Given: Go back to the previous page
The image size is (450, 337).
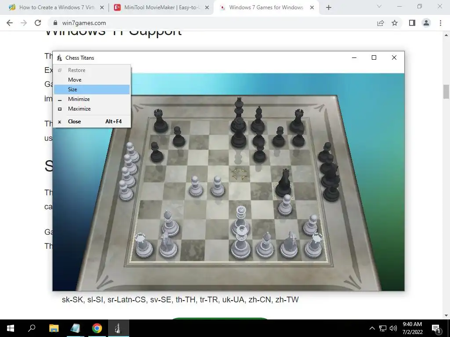Looking at the screenshot, I should tap(10, 23).
